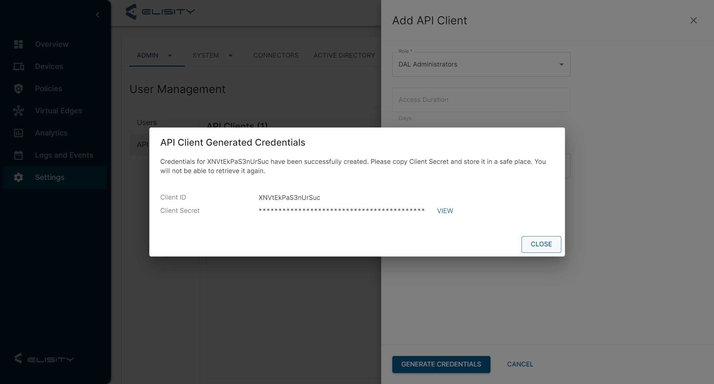The image size is (714, 384).
Task: Open Policies via shield icon
Action: [18, 89]
